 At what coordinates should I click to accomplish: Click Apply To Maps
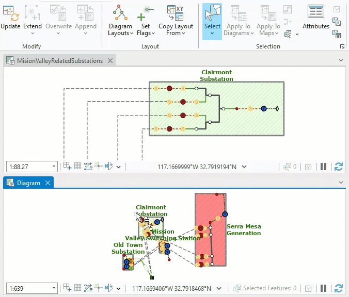(268, 20)
